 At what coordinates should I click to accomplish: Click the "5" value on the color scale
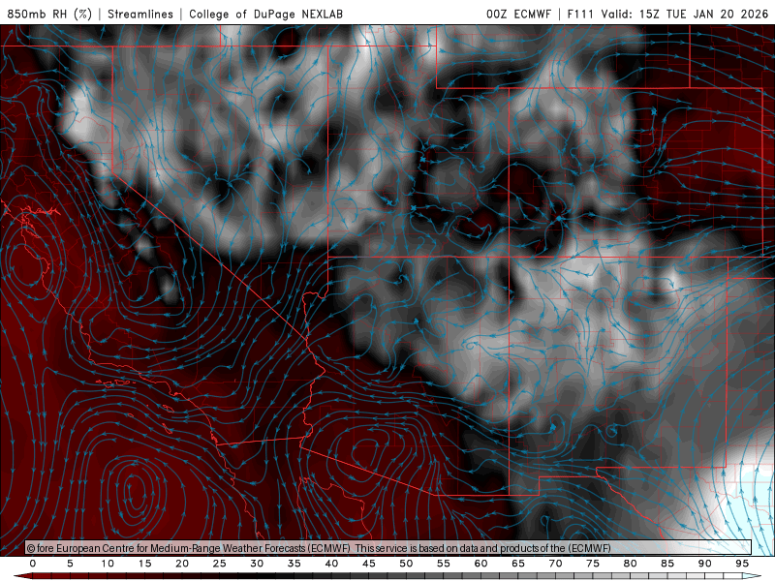[x=70, y=564]
